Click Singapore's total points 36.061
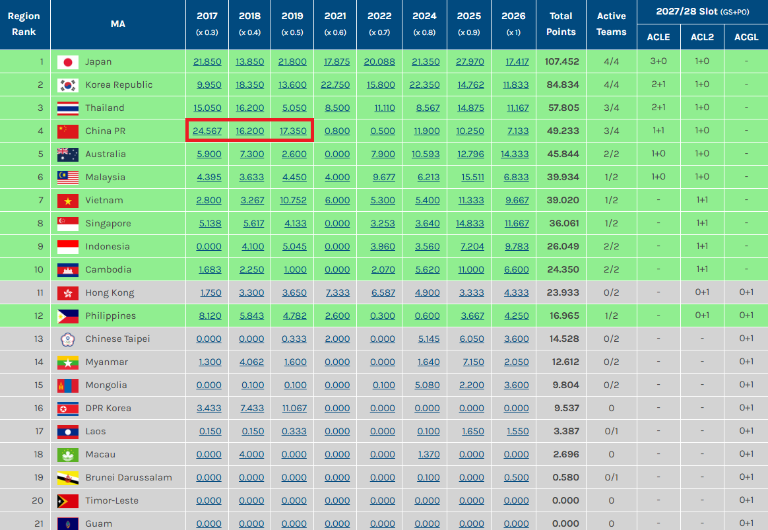 [x=563, y=223]
